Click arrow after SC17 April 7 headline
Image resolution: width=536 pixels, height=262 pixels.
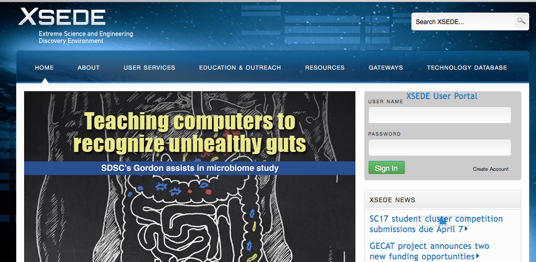[466, 229]
